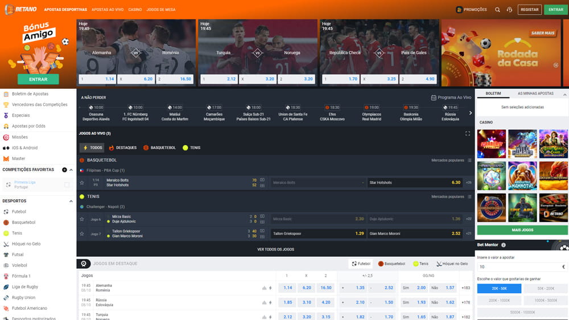
Task: Select the 200€ - 1000€ win range
Action: [500, 301]
